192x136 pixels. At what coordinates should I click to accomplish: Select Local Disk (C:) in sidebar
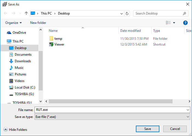coord(25,87)
